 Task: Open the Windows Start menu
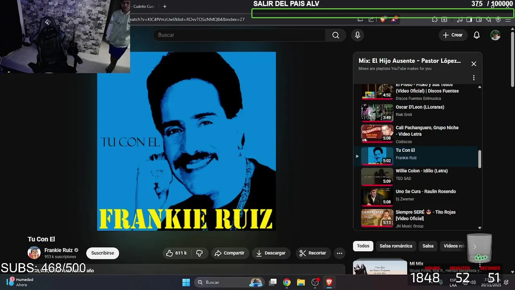(x=186, y=282)
